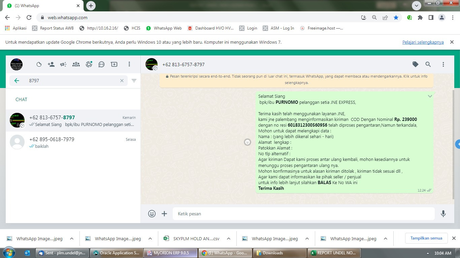Click the back arrow in chat search
This screenshot has width=460, height=258.
tap(17, 81)
